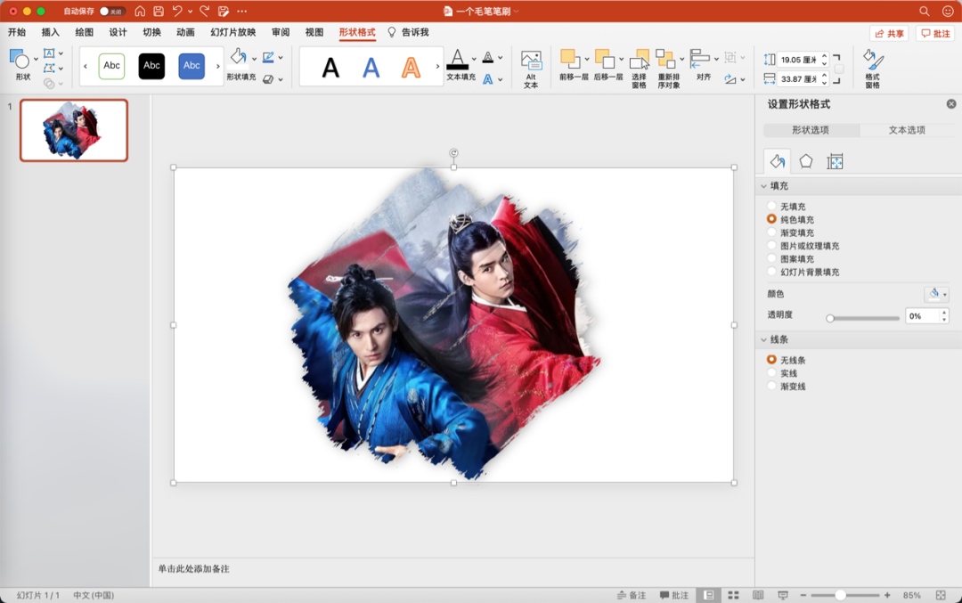Click the Save icon in title bar
Viewport: 962px width, 603px height.
coord(159,11)
